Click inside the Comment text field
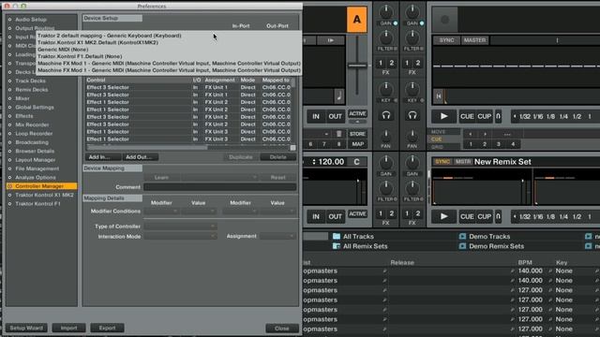The height and width of the screenshot is (337, 600). coord(220,187)
